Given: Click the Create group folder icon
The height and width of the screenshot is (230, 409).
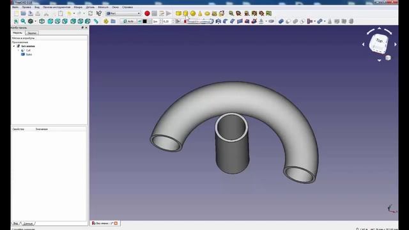Looking at the screenshot, I should pyautogui.click(x=113, y=21).
